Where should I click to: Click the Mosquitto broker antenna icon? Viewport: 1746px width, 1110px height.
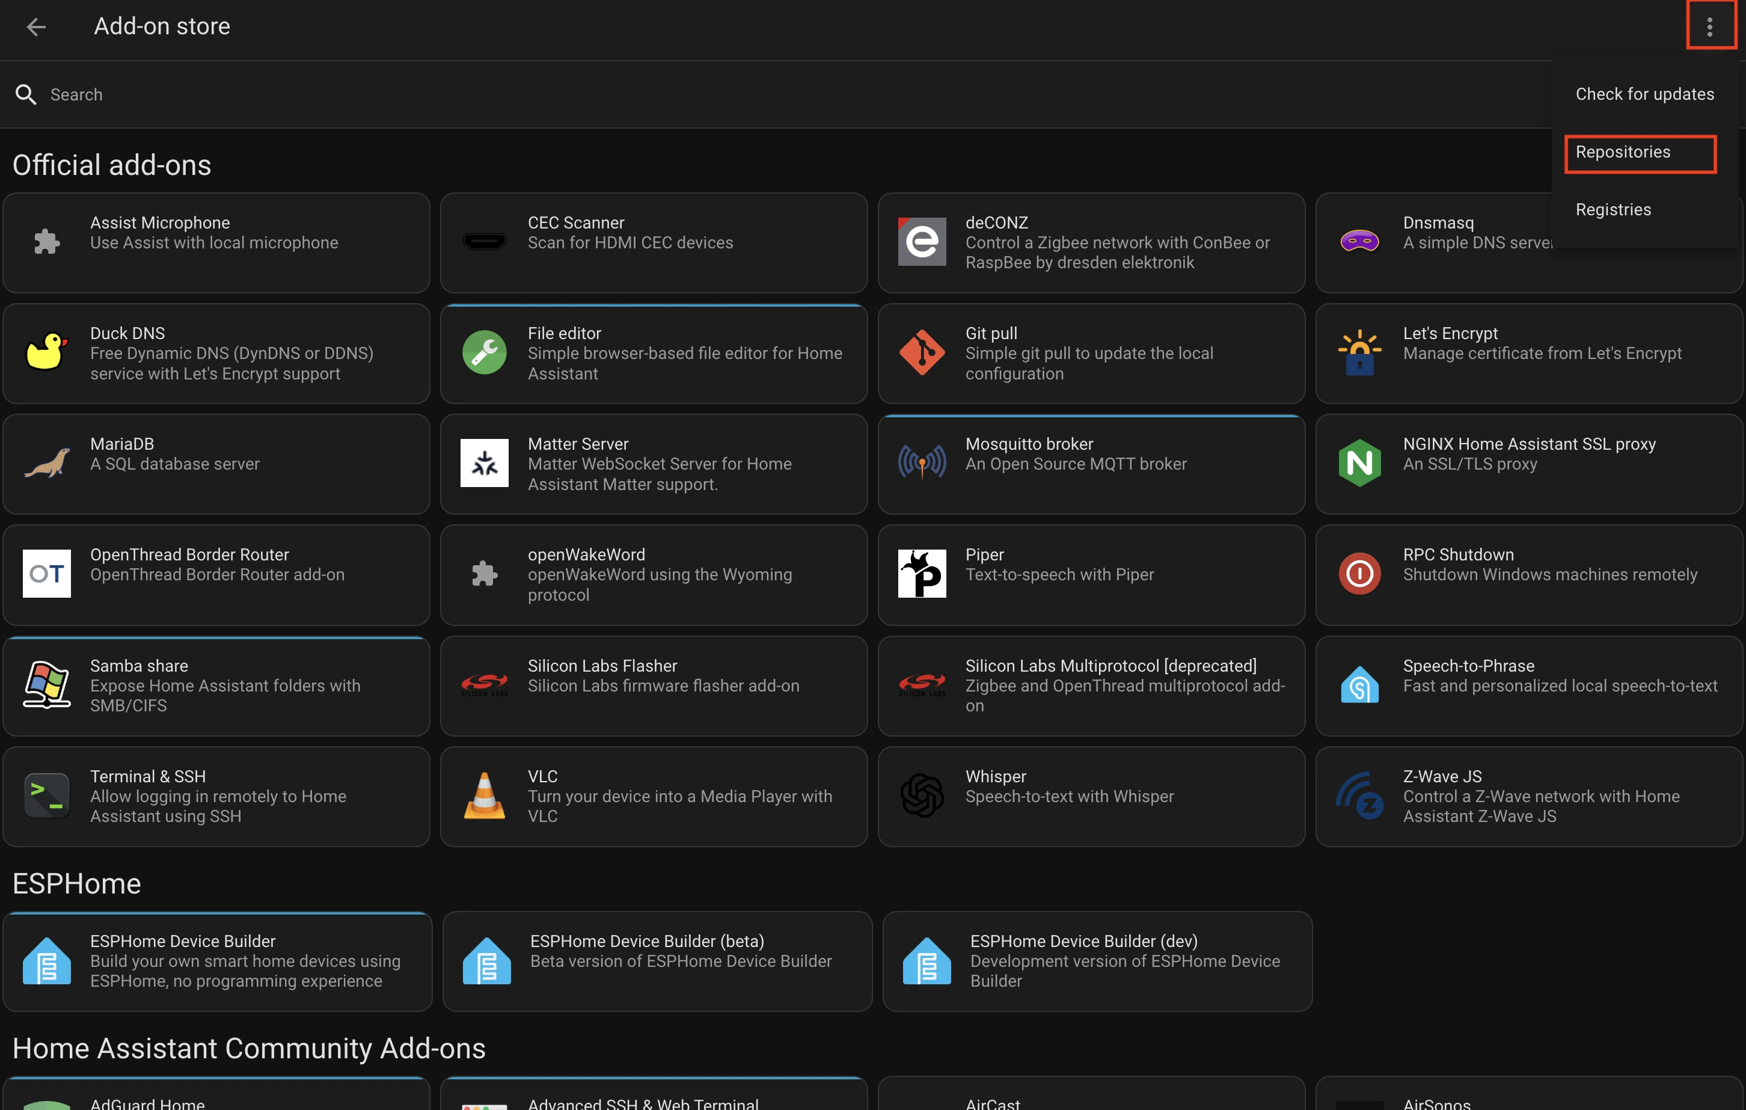(x=922, y=462)
